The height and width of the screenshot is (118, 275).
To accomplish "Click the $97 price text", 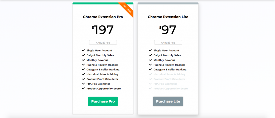I will [x=168, y=30].
